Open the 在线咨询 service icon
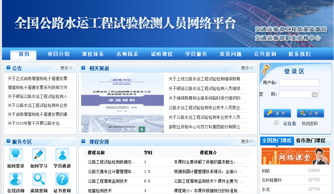The width and height of the screenshot is (334, 194). (16, 179)
